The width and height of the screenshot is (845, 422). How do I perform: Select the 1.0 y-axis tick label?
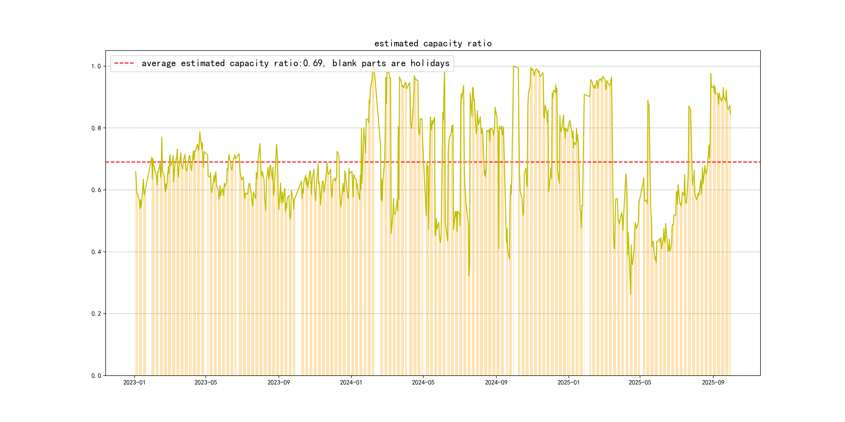click(96, 66)
